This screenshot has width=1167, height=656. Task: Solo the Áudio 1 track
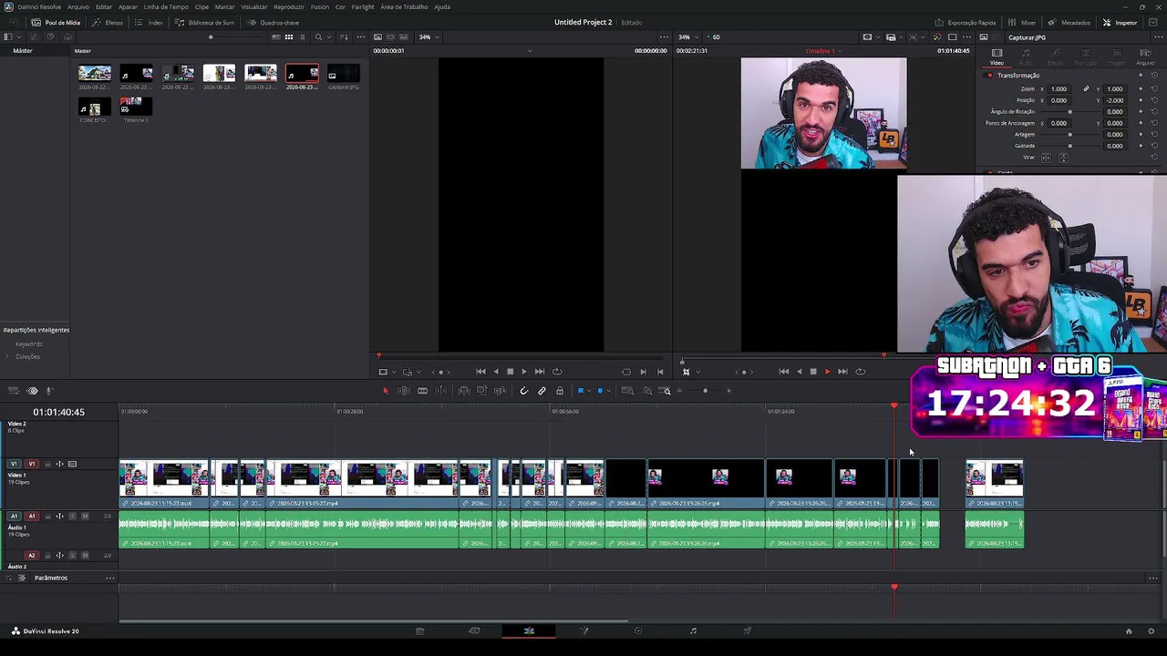pos(73,517)
